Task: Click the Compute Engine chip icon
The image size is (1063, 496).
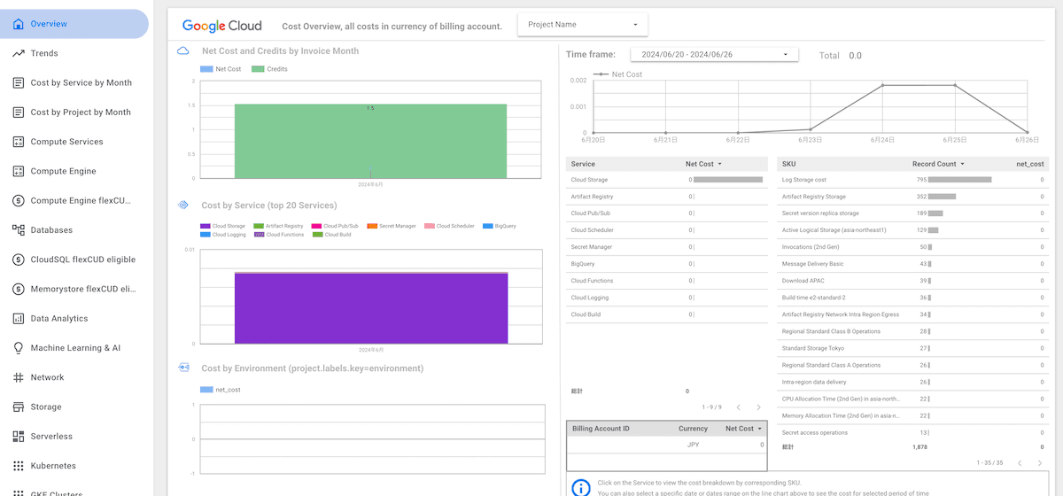Action: (x=19, y=171)
